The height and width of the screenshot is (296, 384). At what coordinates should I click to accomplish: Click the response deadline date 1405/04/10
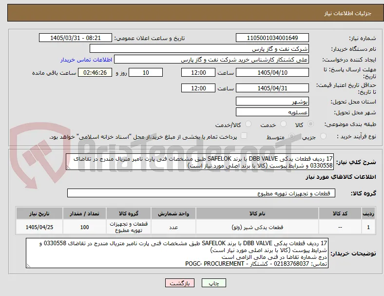(x=272, y=72)
